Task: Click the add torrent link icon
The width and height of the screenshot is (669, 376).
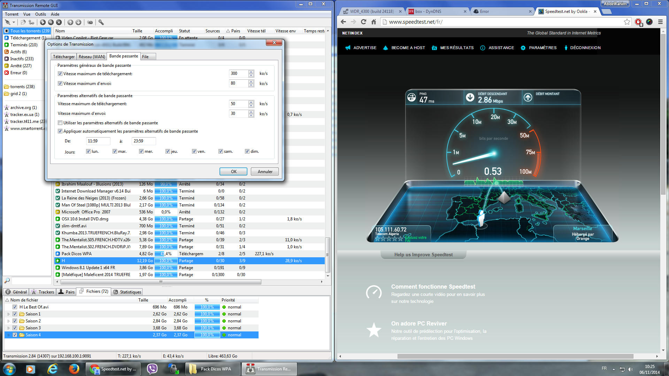Action: coord(31,22)
